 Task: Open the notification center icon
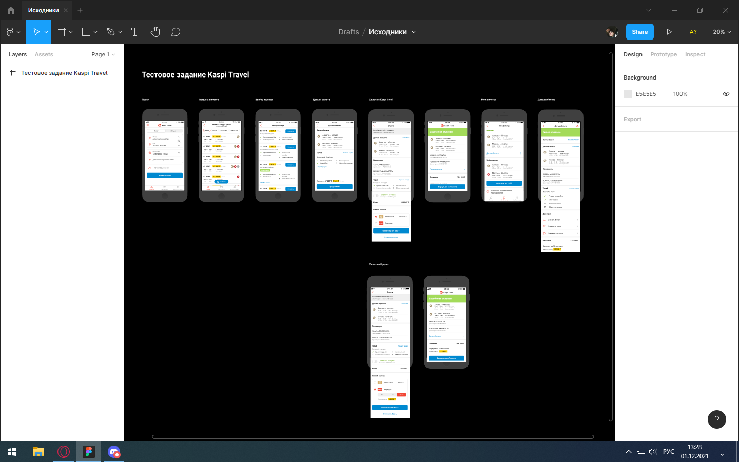(722, 452)
